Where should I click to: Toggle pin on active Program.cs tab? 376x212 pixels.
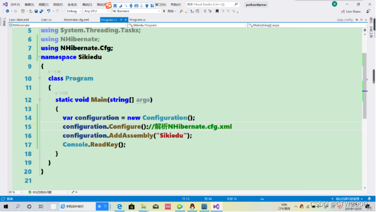[121, 20]
